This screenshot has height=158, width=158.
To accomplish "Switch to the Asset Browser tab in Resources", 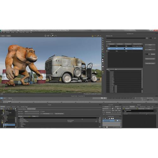I will coord(143,107).
